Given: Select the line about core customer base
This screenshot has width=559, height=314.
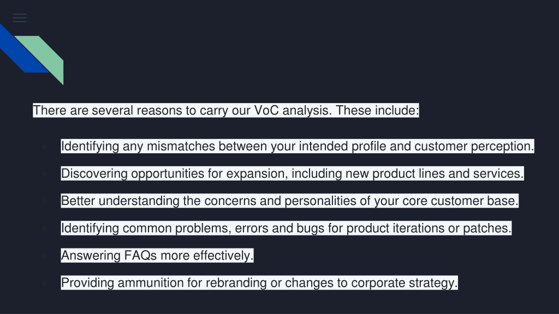Looking at the screenshot, I should pyautogui.click(x=289, y=201).
